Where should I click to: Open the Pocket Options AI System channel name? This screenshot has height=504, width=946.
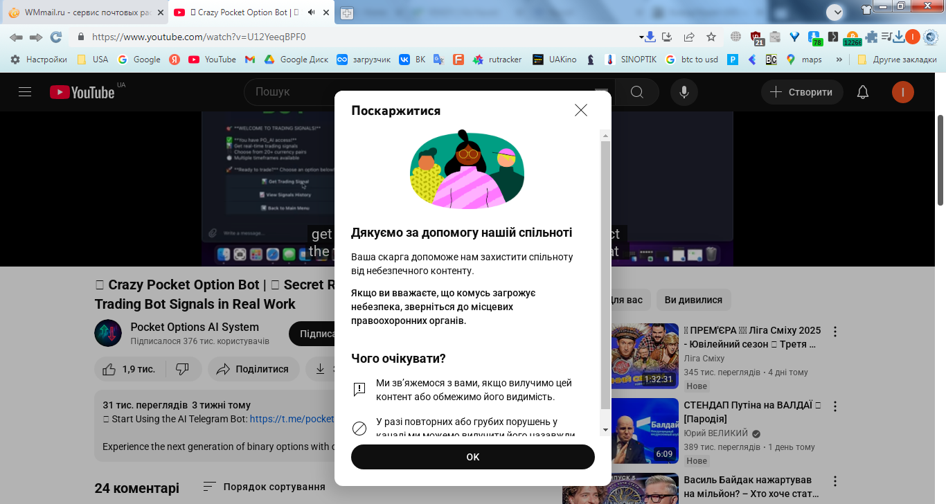195,327
